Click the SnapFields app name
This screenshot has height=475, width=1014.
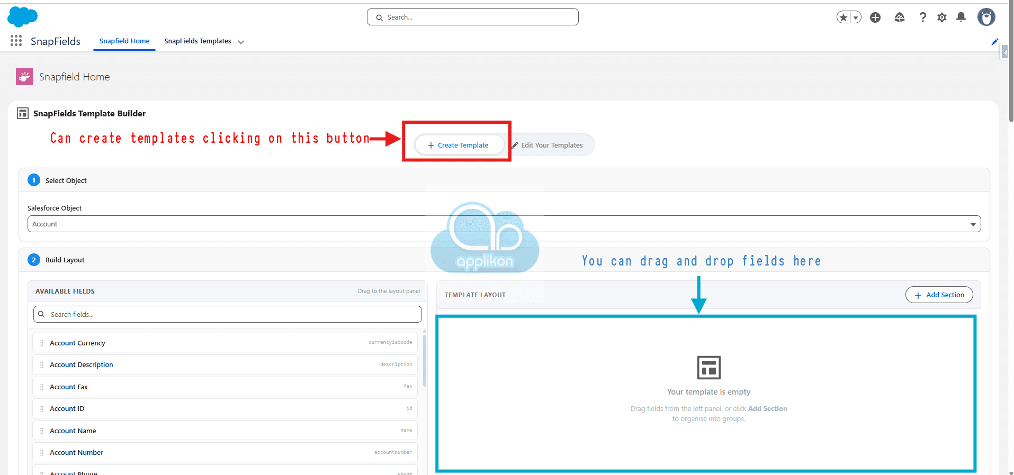(56, 41)
